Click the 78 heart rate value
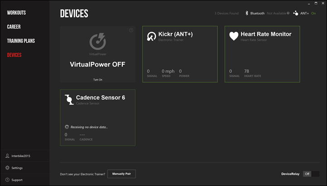This screenshot has height=186, width=327. coord(246,71)
